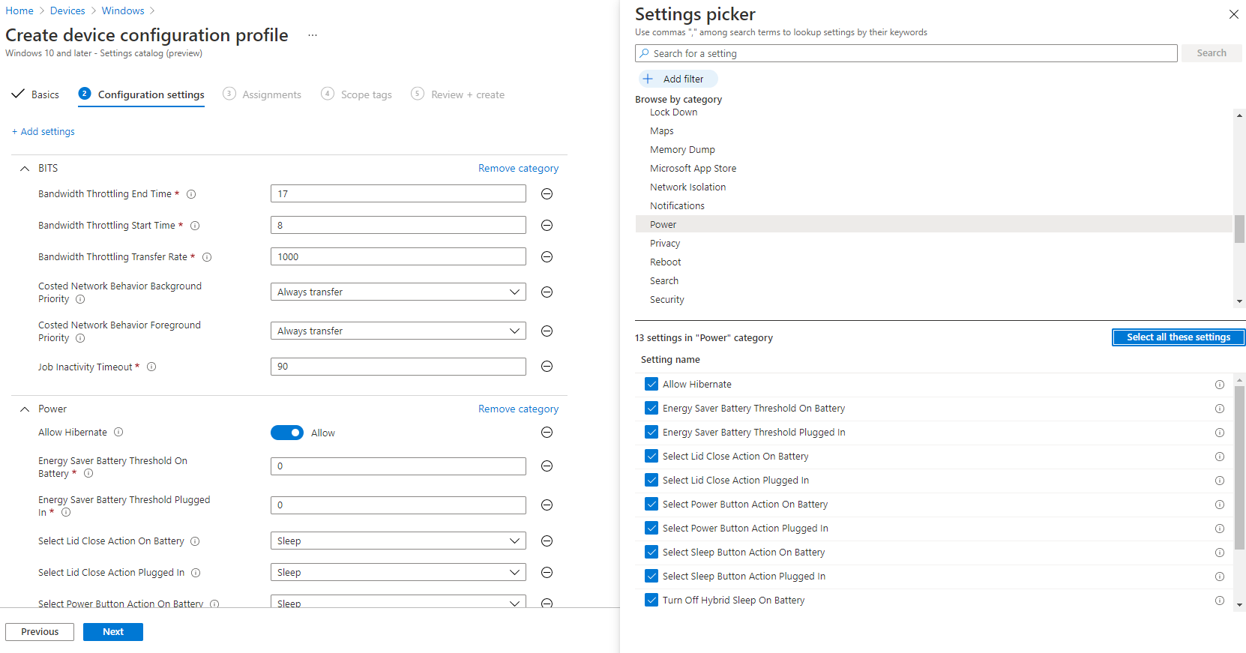Remove Bandwidth Throttling Transfer Rate setting
The image size is (1246, 653).
[547, 257]
